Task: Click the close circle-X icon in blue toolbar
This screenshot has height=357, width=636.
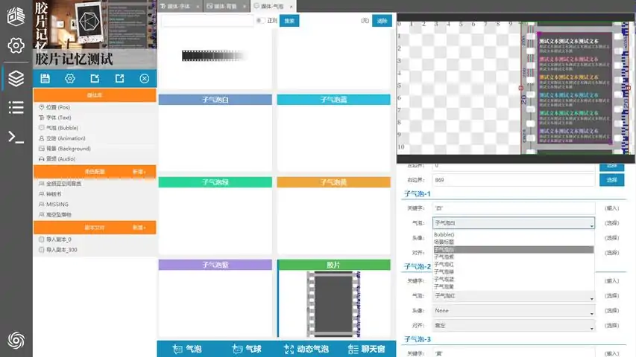Action: click(145, 79)
